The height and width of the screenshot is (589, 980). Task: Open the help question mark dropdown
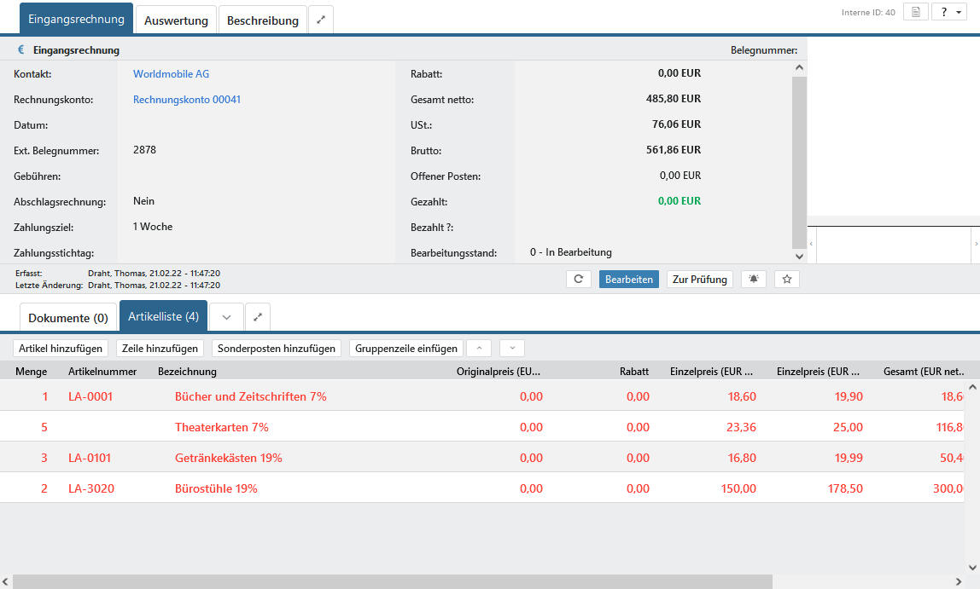[x=948, y=12]
